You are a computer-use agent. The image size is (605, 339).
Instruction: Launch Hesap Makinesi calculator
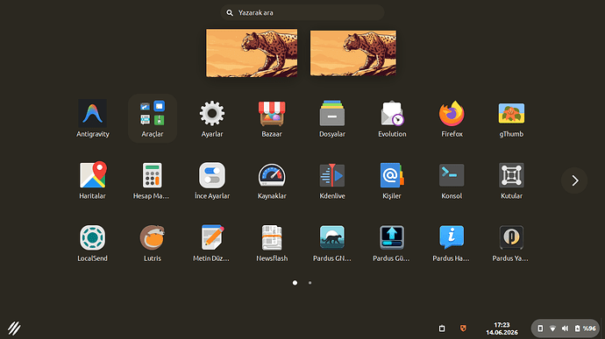click(x=152, y=180)
